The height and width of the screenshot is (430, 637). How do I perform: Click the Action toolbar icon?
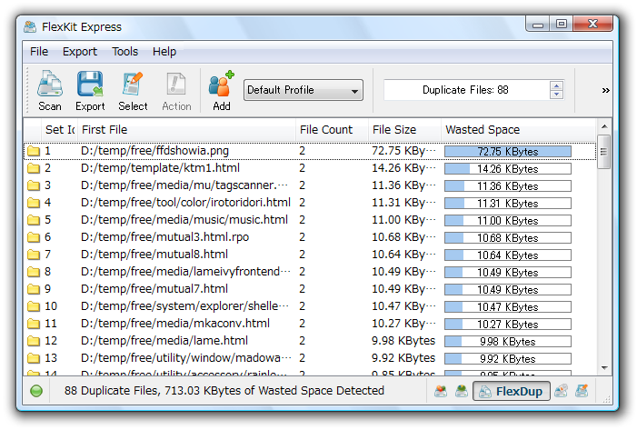click(176, 84)
